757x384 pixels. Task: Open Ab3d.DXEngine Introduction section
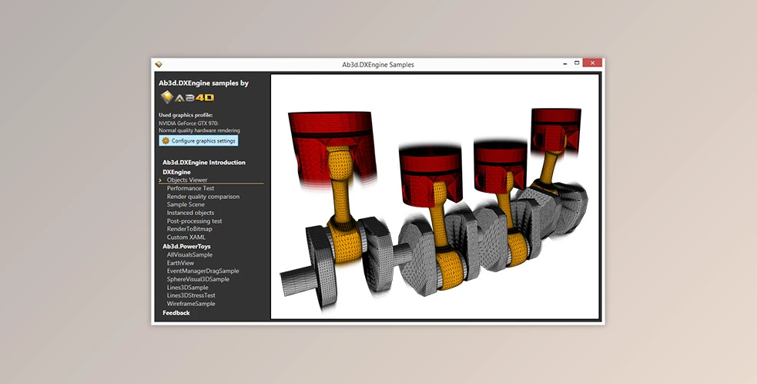tap(204, 163)
